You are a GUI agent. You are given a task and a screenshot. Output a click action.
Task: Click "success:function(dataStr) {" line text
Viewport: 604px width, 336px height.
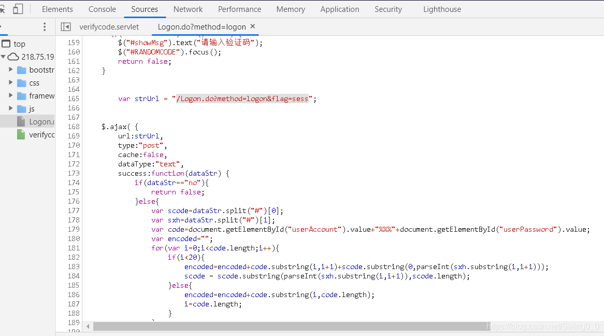coord(174,173)
